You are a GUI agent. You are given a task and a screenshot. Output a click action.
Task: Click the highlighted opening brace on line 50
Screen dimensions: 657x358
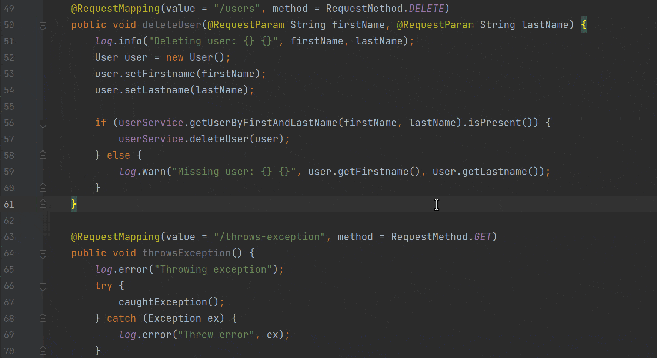[x=584, y=25]
